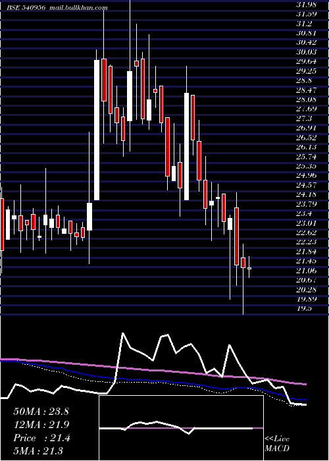Click the 20.28 price axis label
The image size is (329, 461).
pos(307,290)
